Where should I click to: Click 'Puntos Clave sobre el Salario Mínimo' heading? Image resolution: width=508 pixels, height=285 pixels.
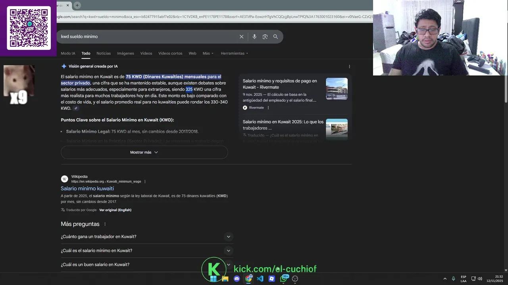pyautogui.click(x=117, y=120)
